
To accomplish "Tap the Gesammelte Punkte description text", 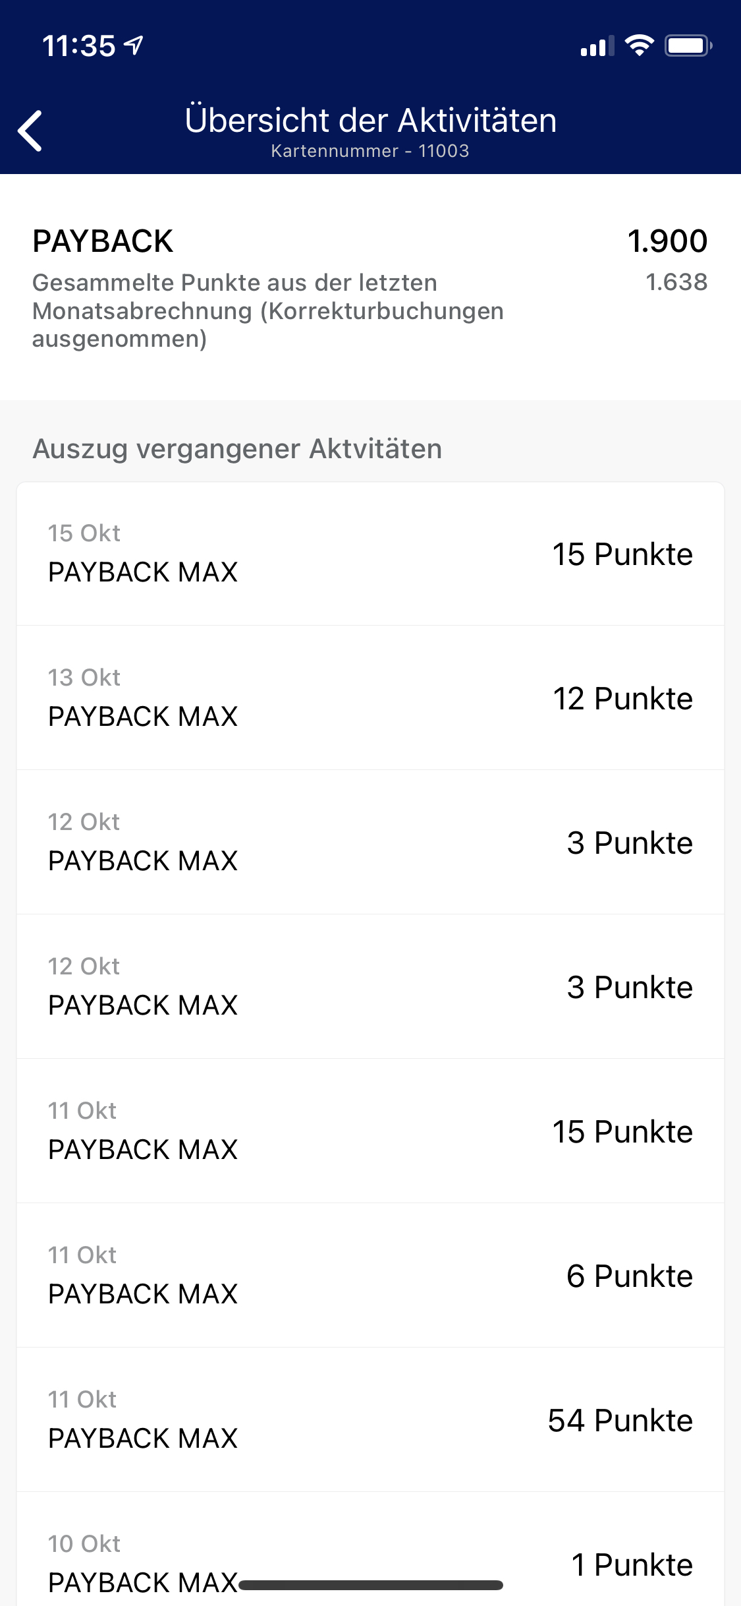I will (267, 311).
